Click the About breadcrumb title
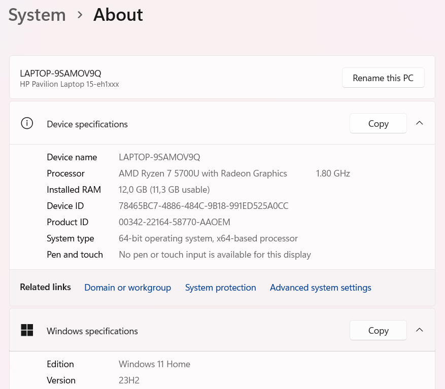 click(x=118, y=15)
